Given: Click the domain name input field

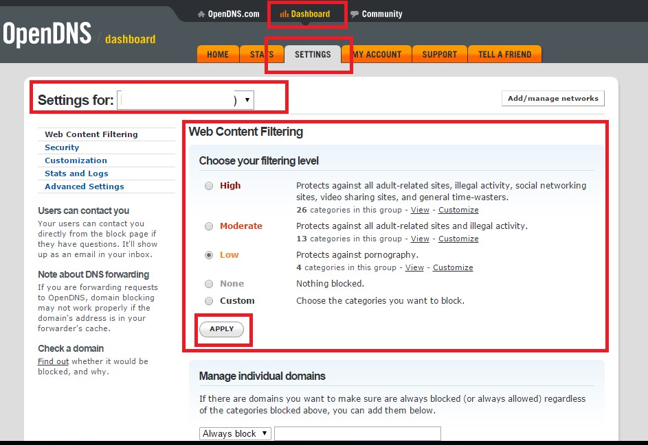Looking at the screenshot, I should (x=357, y=434).
